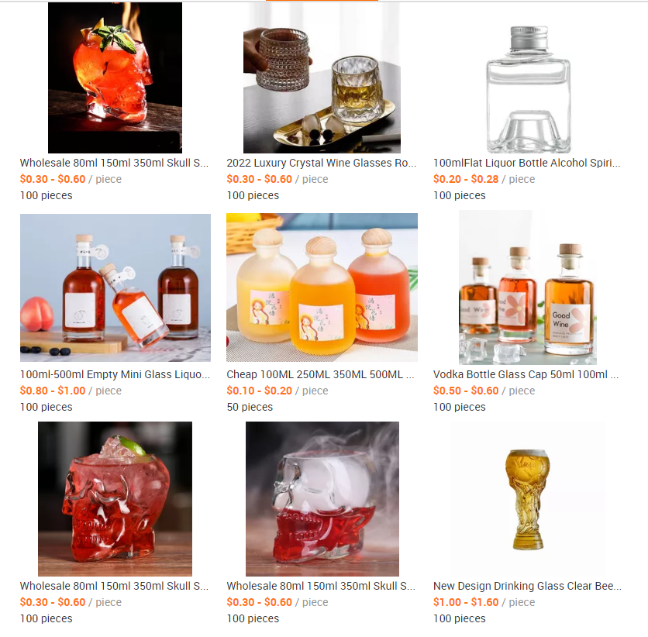Click the 100mlFlat Liquor Bottle Alcohol title
The image size is (648, 637).
526,163
